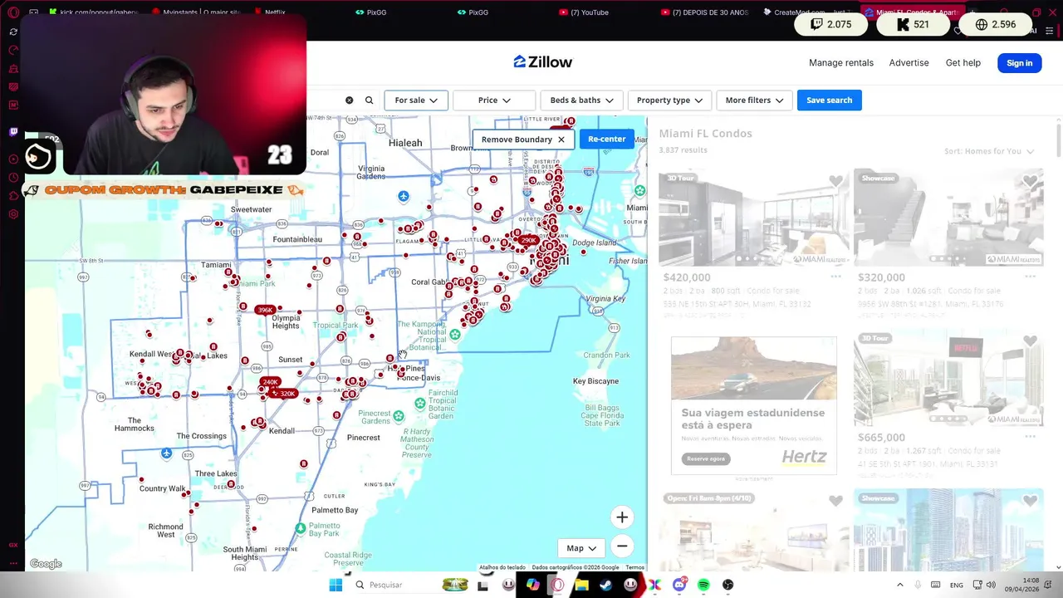1063x598 pixels.
Task: Open Spotify from taskbar
Action: coord(703,585)
